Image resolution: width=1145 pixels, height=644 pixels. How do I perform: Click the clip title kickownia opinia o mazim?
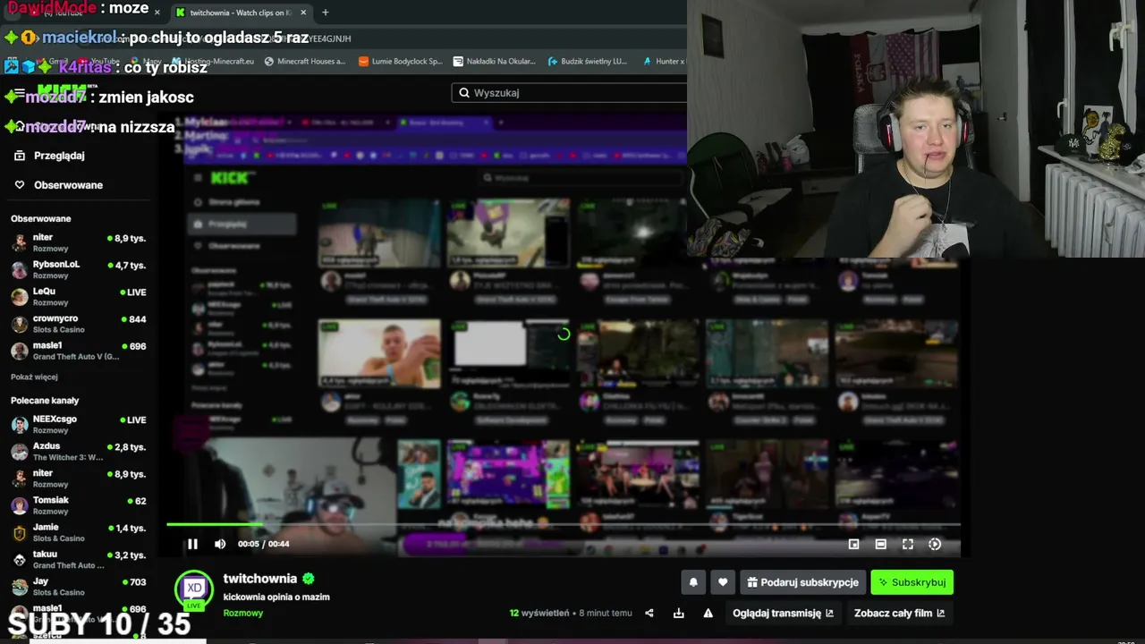tap(276, 597)
